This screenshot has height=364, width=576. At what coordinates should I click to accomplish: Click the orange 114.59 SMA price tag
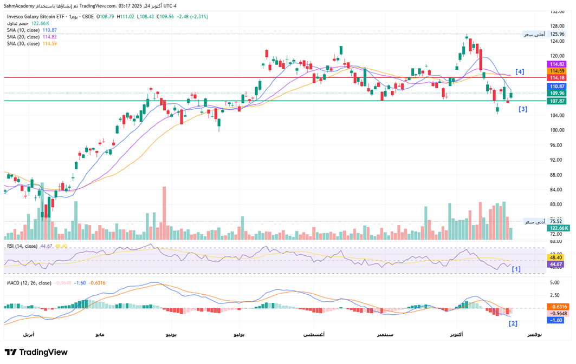click(557, 71)
